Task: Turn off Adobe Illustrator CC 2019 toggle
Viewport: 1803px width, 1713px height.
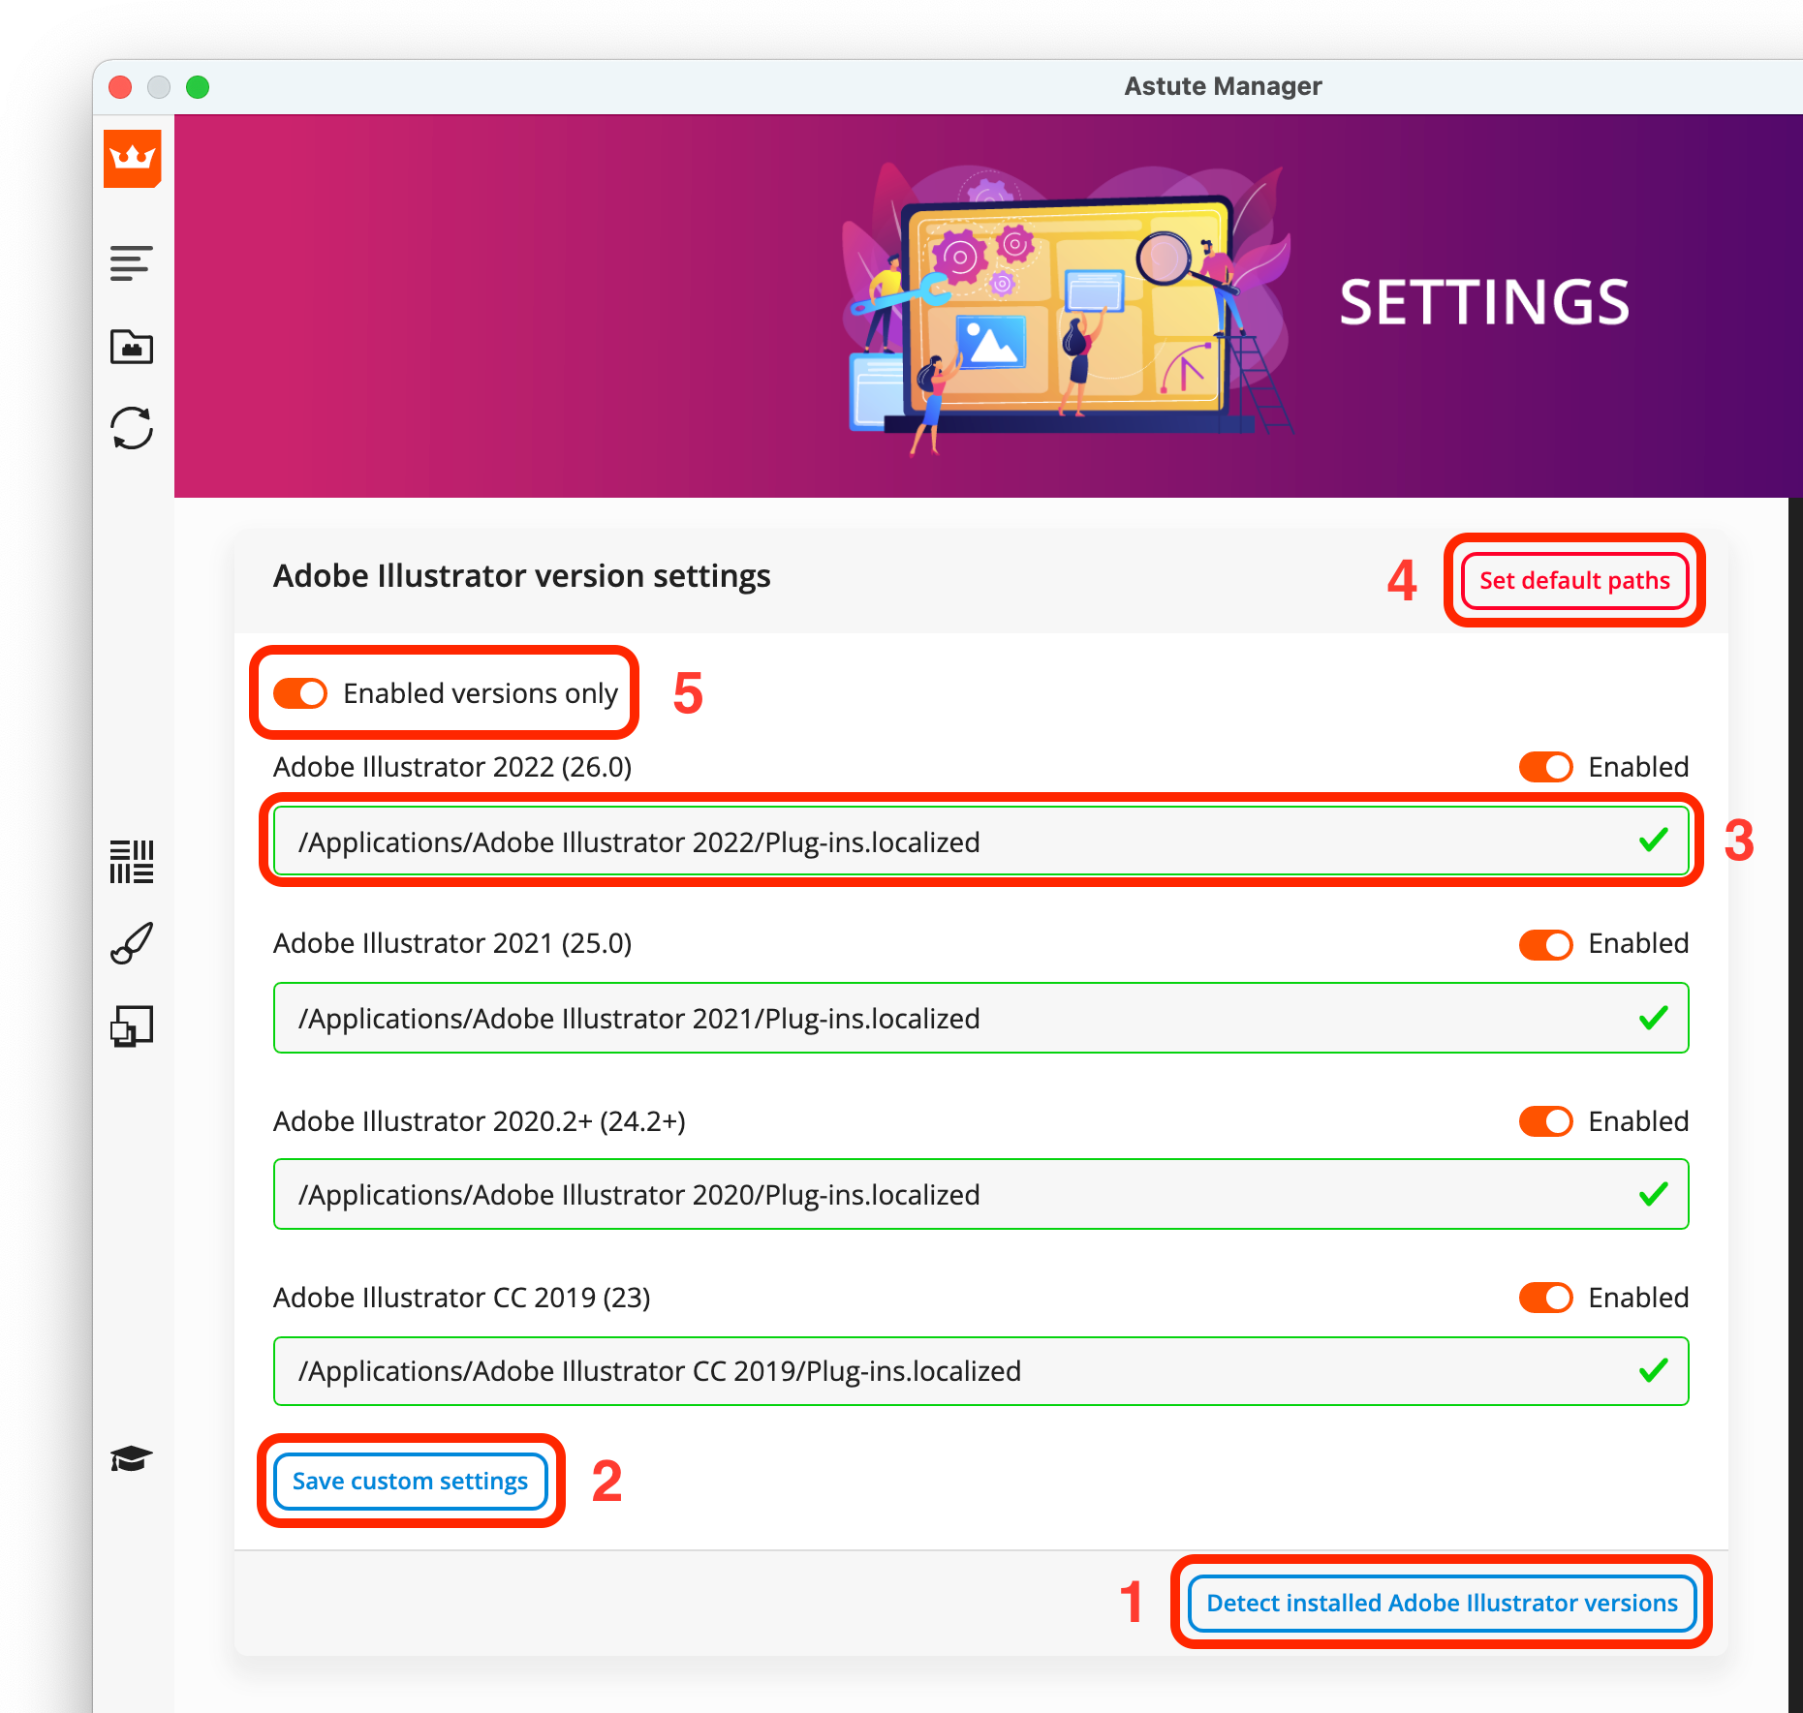Action: point(1545,1298)
